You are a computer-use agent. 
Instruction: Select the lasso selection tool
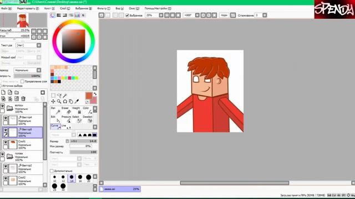coord(59,96)
